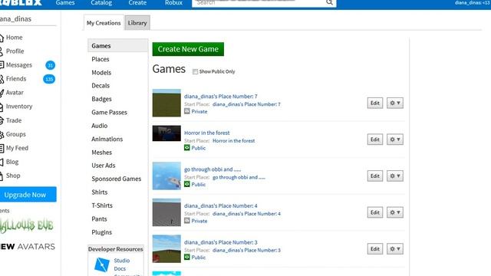Select Sponsored Games in the category list
The image size is (491, 276).
[x=116, y=179]
